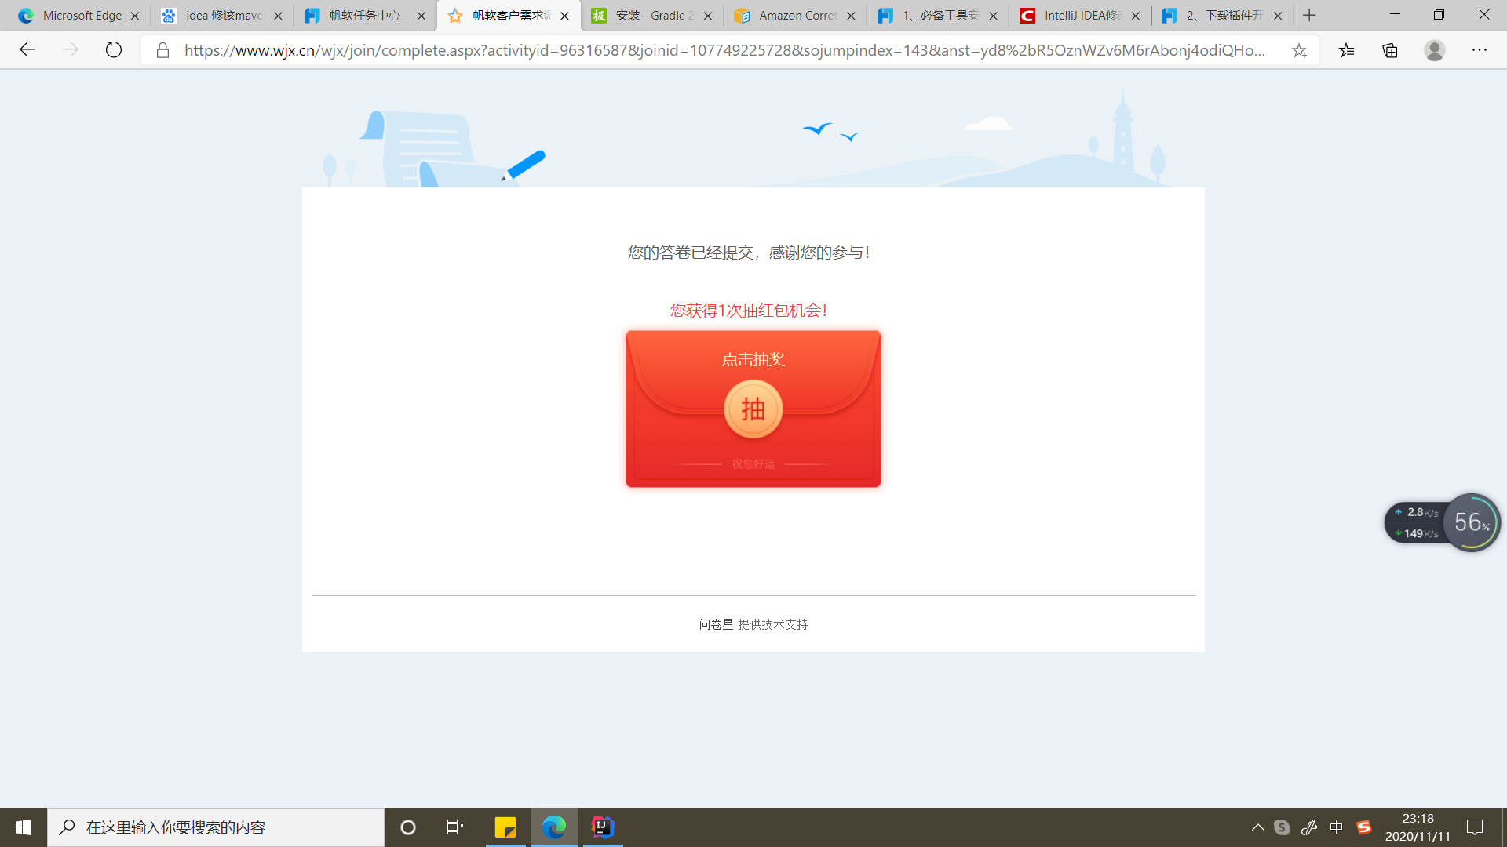The height and width of the screenshot is (847, 1507).
Task: Click the 抽 lottery draw button
Action: [x=753, y=409]
